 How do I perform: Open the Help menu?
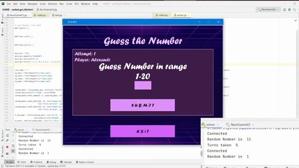point(95,4)
